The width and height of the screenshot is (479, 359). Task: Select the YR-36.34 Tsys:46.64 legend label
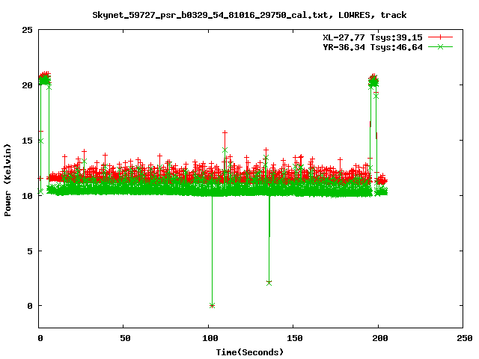coord(373,47)
